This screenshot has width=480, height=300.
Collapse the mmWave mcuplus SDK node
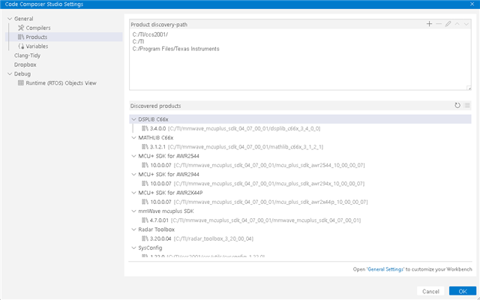(133, 211)
